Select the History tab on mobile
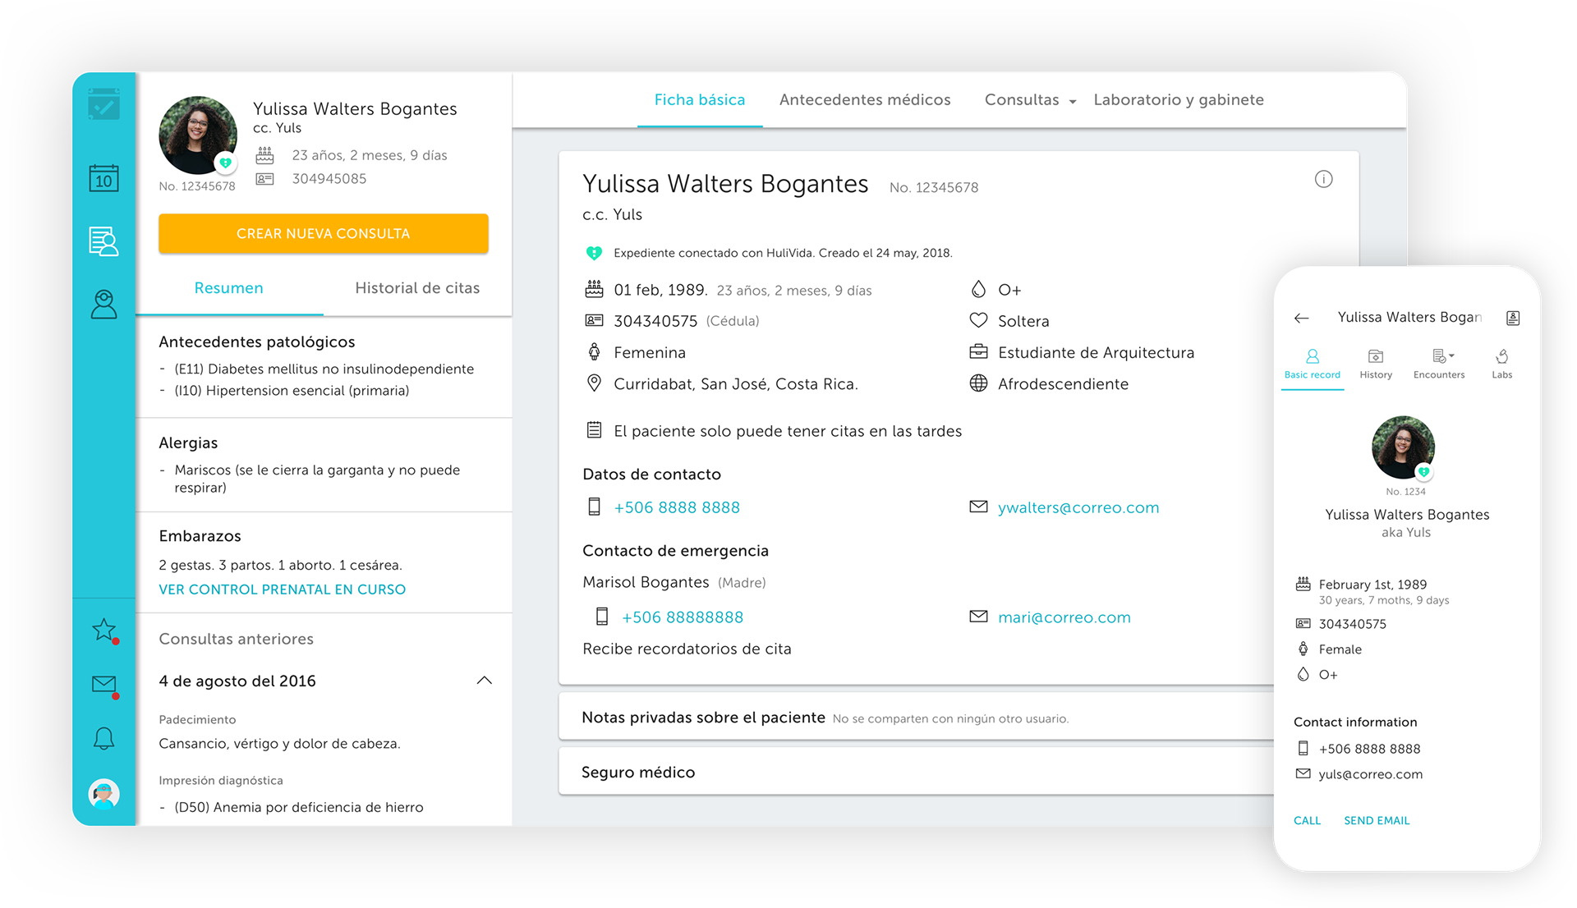The width and height of the screenshot is (1577, 908). click(x=1376, y=365)
